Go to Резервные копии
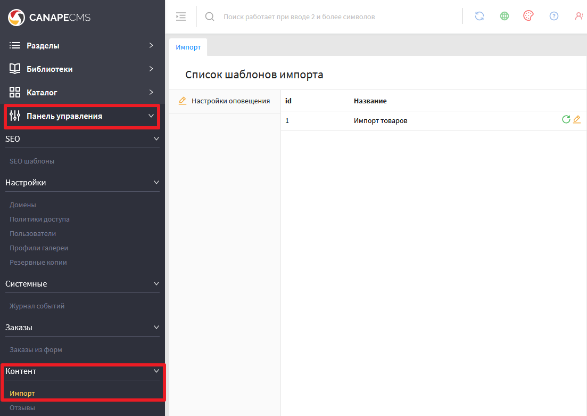This screenshot has width=587, height=416. coord(38,262)
